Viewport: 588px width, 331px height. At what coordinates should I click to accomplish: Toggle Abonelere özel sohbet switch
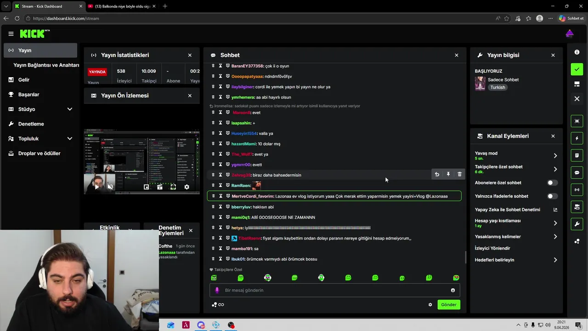tap(553, 183)
